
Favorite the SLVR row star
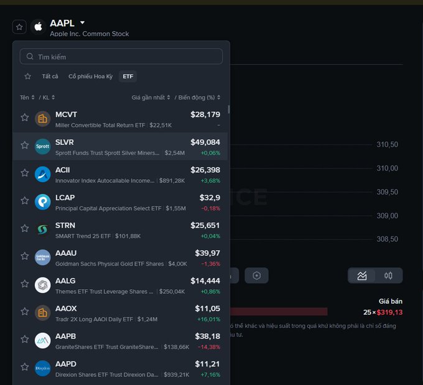25,145
